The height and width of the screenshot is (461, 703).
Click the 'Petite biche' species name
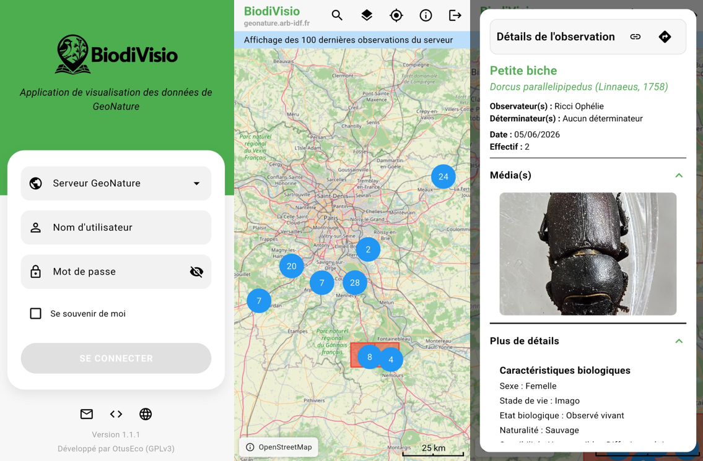(523, 71)
